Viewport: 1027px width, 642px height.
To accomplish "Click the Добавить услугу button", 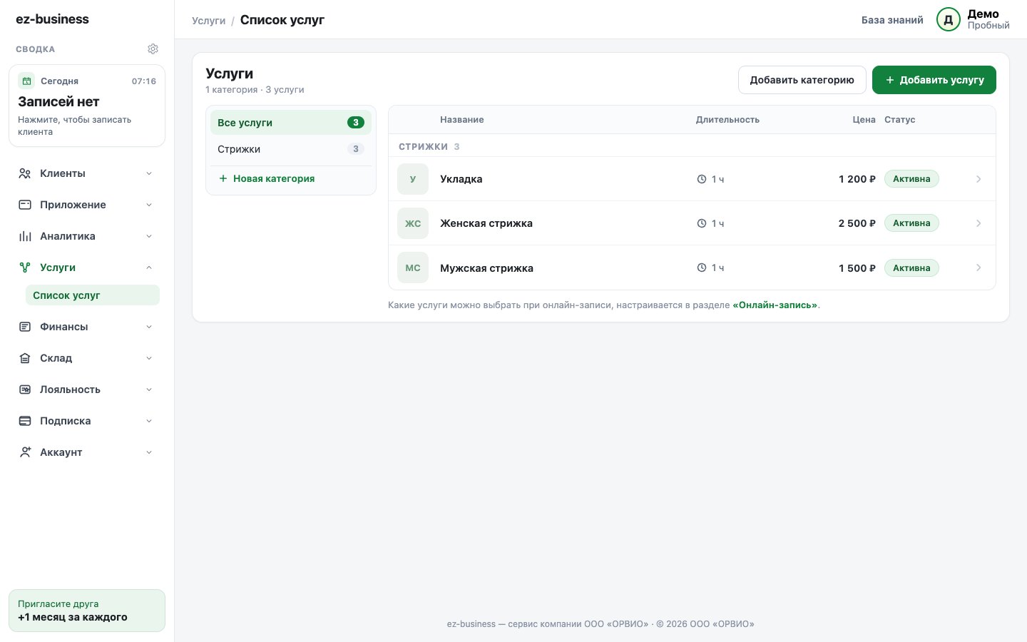I will [934, 80].
